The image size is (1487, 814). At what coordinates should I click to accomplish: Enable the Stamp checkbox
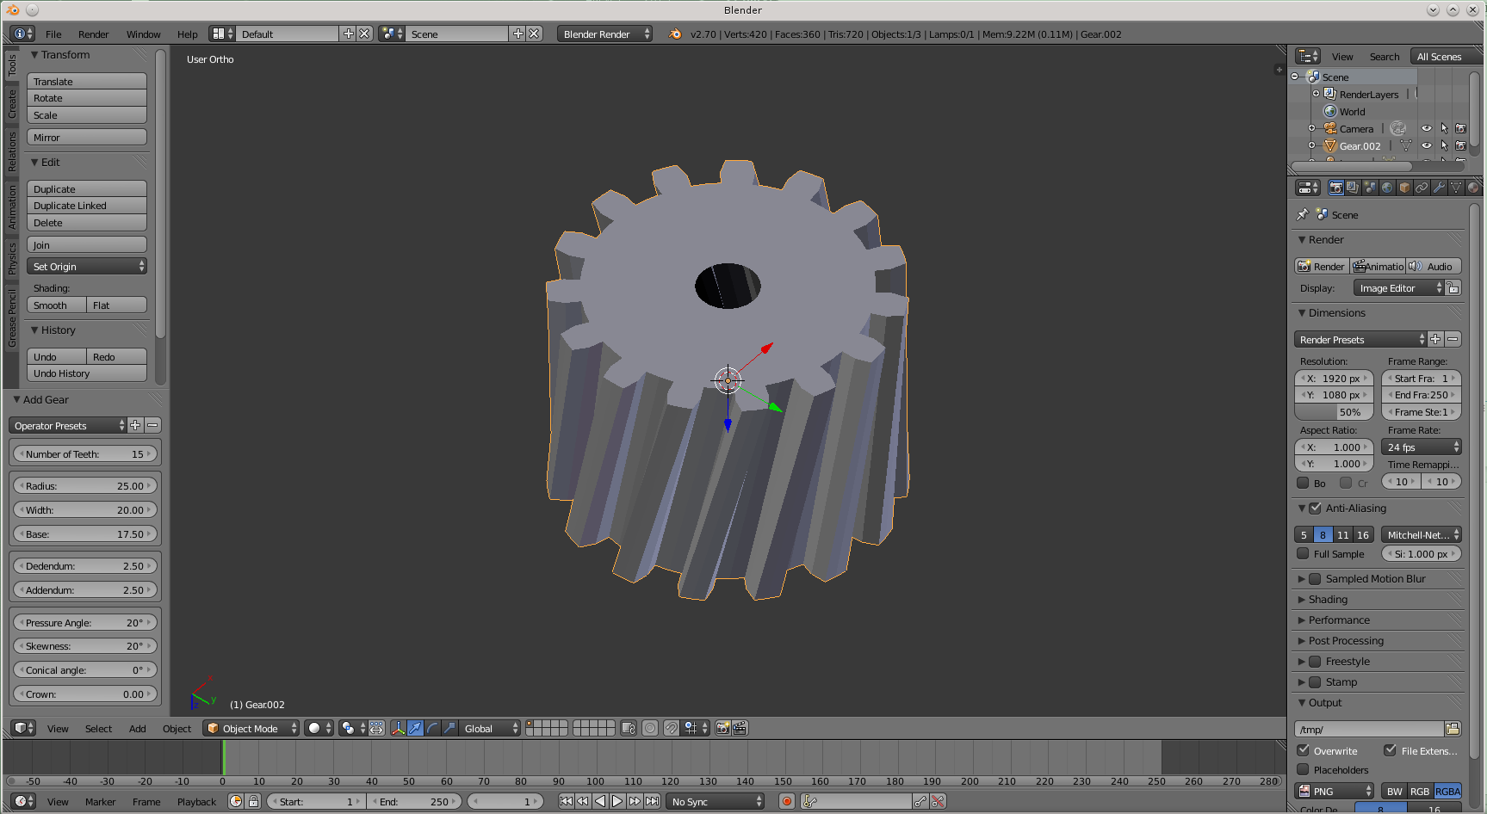tap(1315, 681)
